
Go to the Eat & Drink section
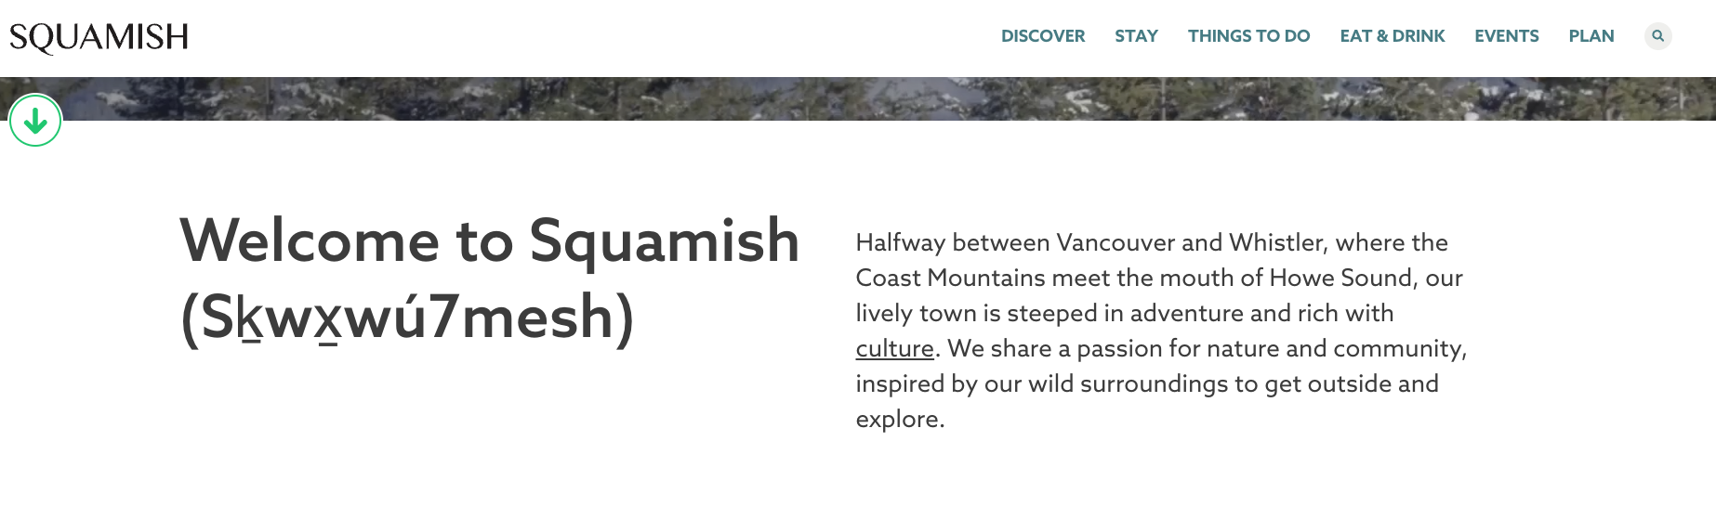(x=1392, y=36)
